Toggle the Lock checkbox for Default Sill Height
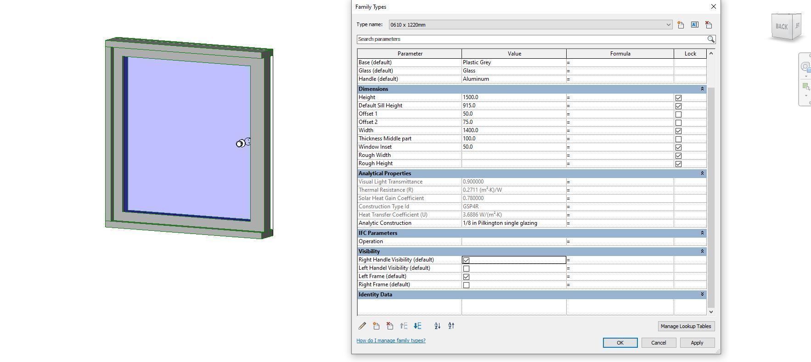The width and height of the screenshot is (811, 362). (678, 106)
